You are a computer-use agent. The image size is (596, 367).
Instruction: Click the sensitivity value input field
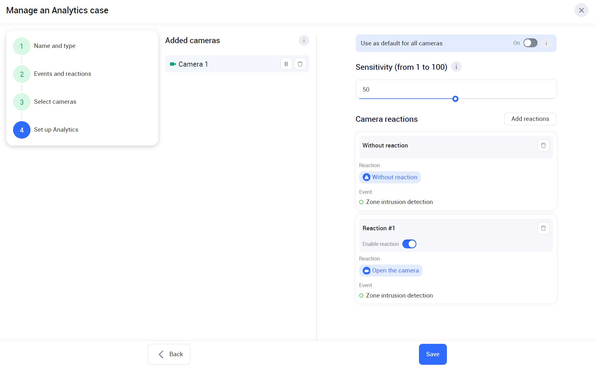[x=456, y=89]
